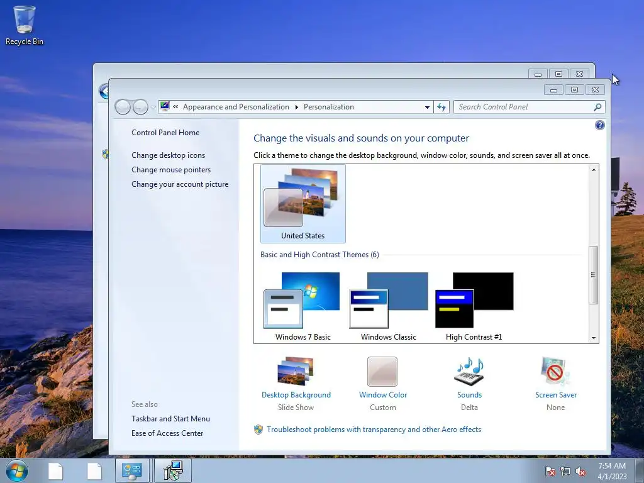
Task: Open the Desktop Background icon
Action: (x=296, y=371)
